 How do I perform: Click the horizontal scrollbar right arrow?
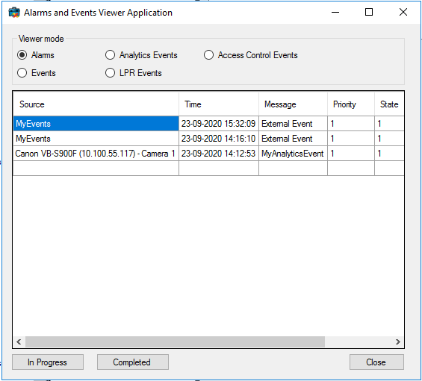[398, 341]
